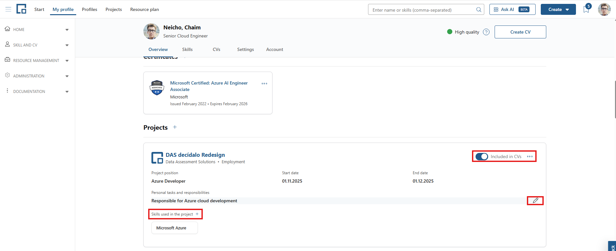Image resolution: width=616 pixels, height=251 pixels.
Task: Open the DAS decídalo Redesign three-dots menu
Action: click(x=530, y=156)
